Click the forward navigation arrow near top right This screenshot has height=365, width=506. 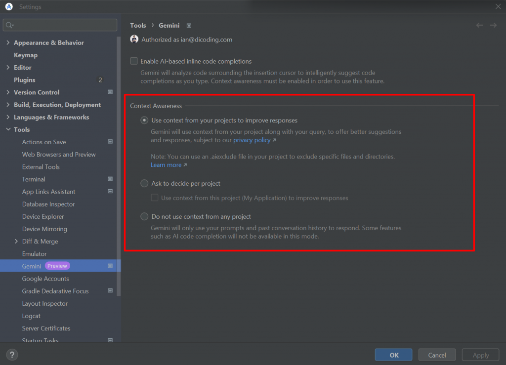tap(493, 25)
